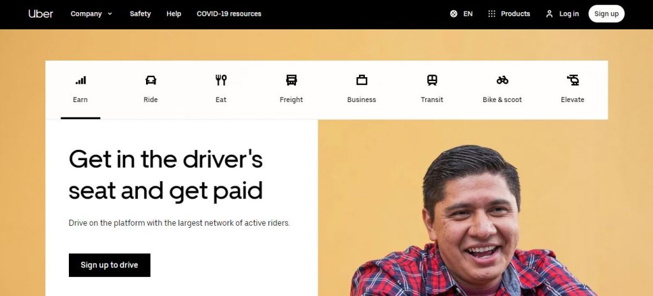Click the Uber logo
The width and height of the screenshot is (653, 296).
(x=40, y=14)
